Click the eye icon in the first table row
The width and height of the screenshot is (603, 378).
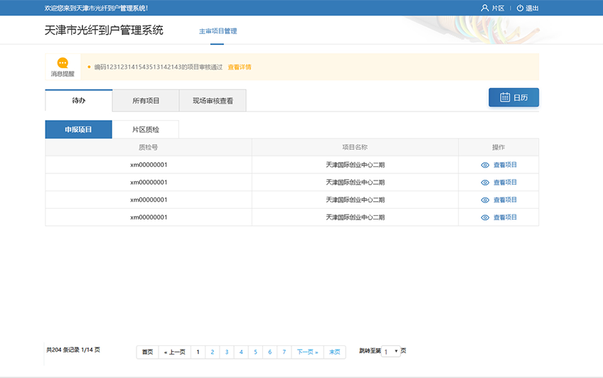tap(485, 165)
